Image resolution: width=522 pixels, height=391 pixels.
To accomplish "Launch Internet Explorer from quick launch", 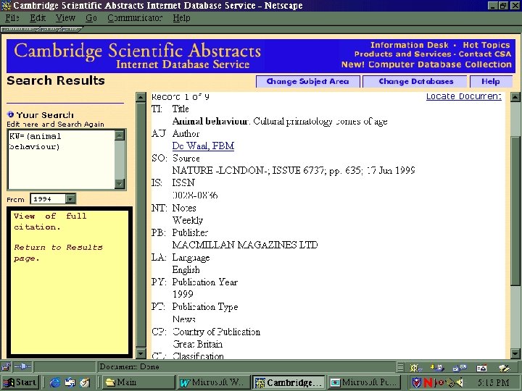I will tap(55, 383).
